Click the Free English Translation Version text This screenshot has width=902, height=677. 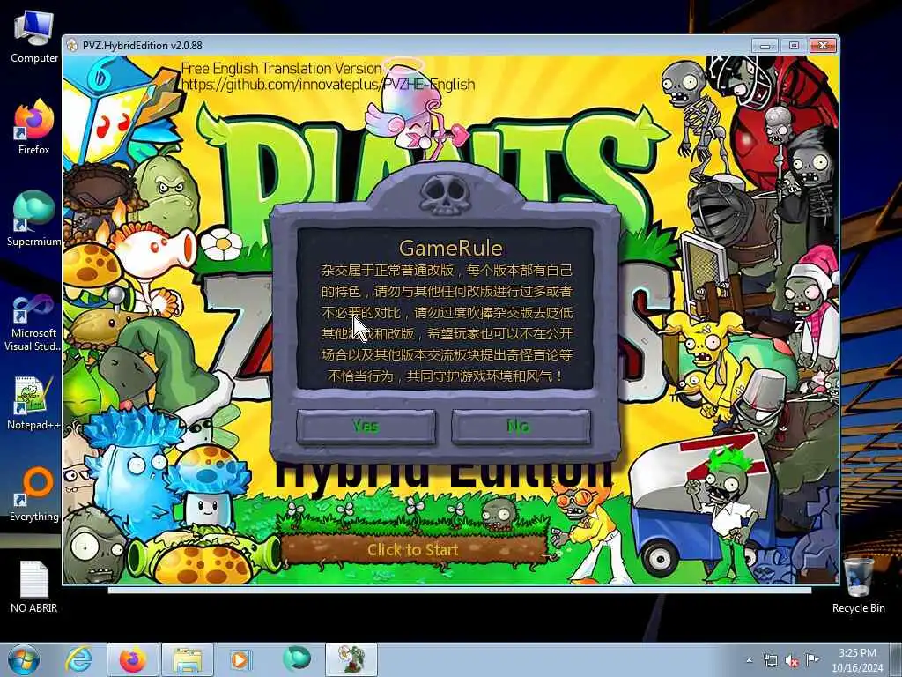tap(281, 69)
